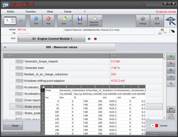Open the Extras menu
The height and width of the screenshot is (137, 178).
coord(68,12)
